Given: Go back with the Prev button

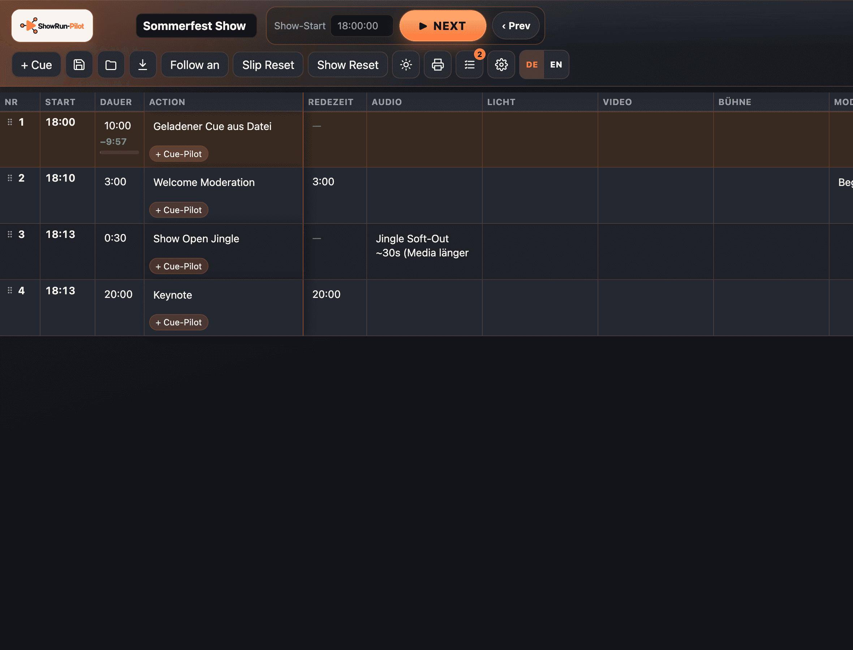Looking at the screenshot, I should [x=516, y=26].
